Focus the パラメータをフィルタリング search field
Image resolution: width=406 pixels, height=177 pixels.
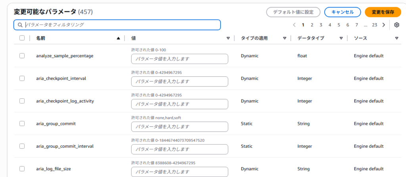point(119,25)
